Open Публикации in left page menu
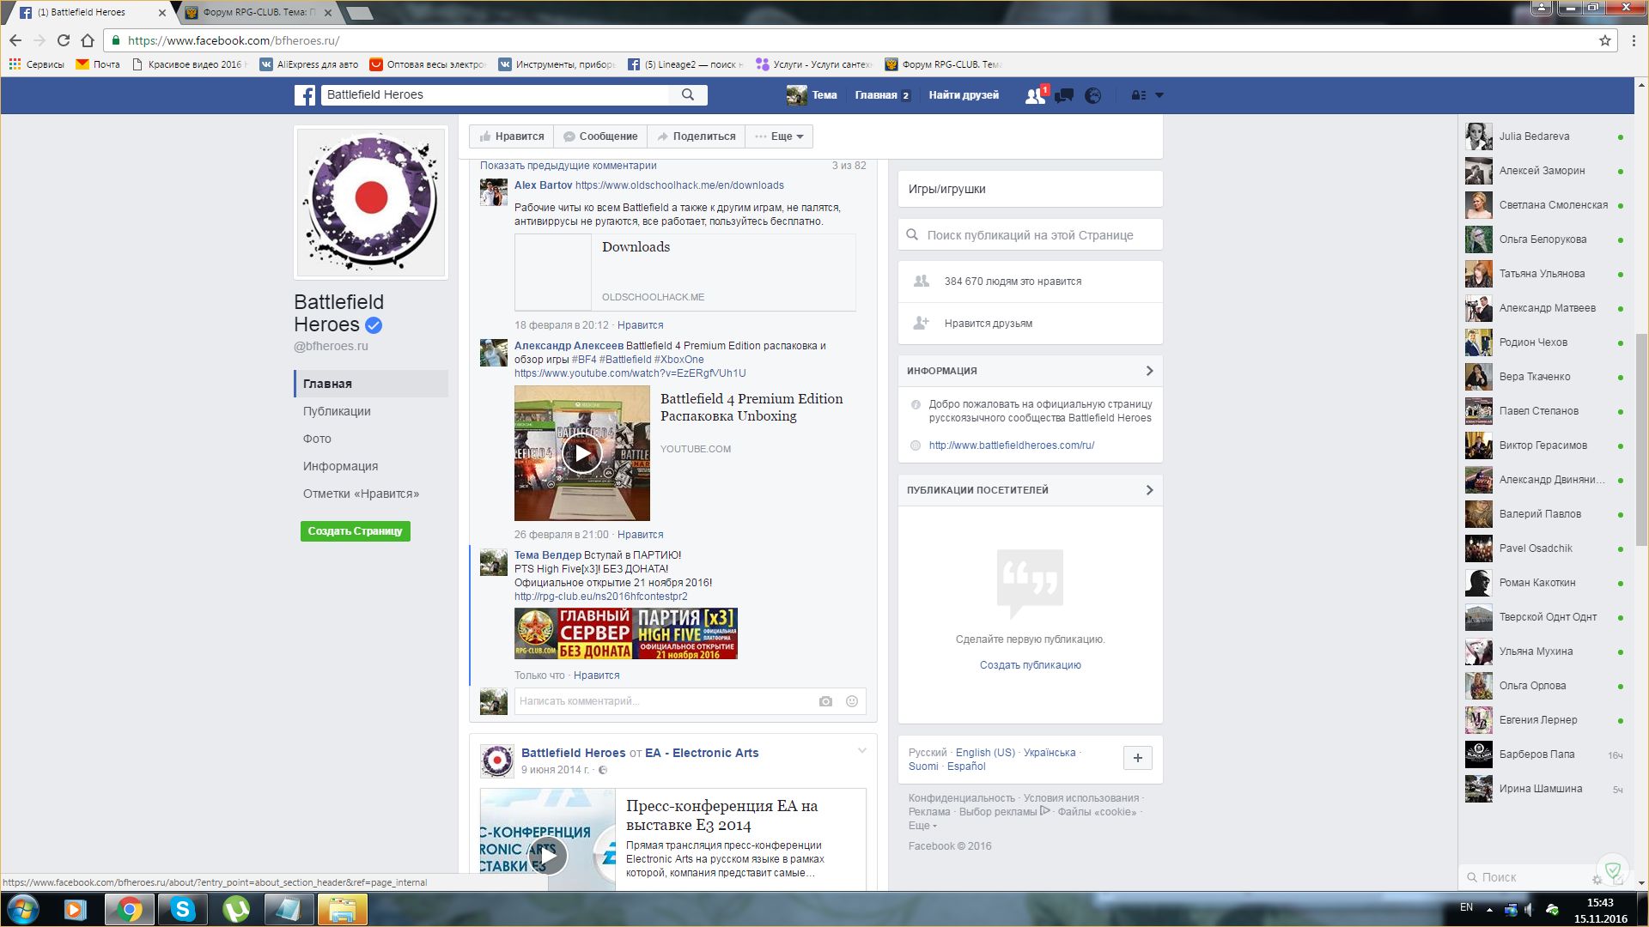Screen dimensions: 1649x927 [337, 411]
